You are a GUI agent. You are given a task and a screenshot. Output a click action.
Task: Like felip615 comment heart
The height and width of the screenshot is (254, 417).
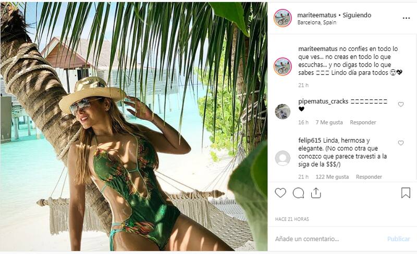(x=401, y=143)
